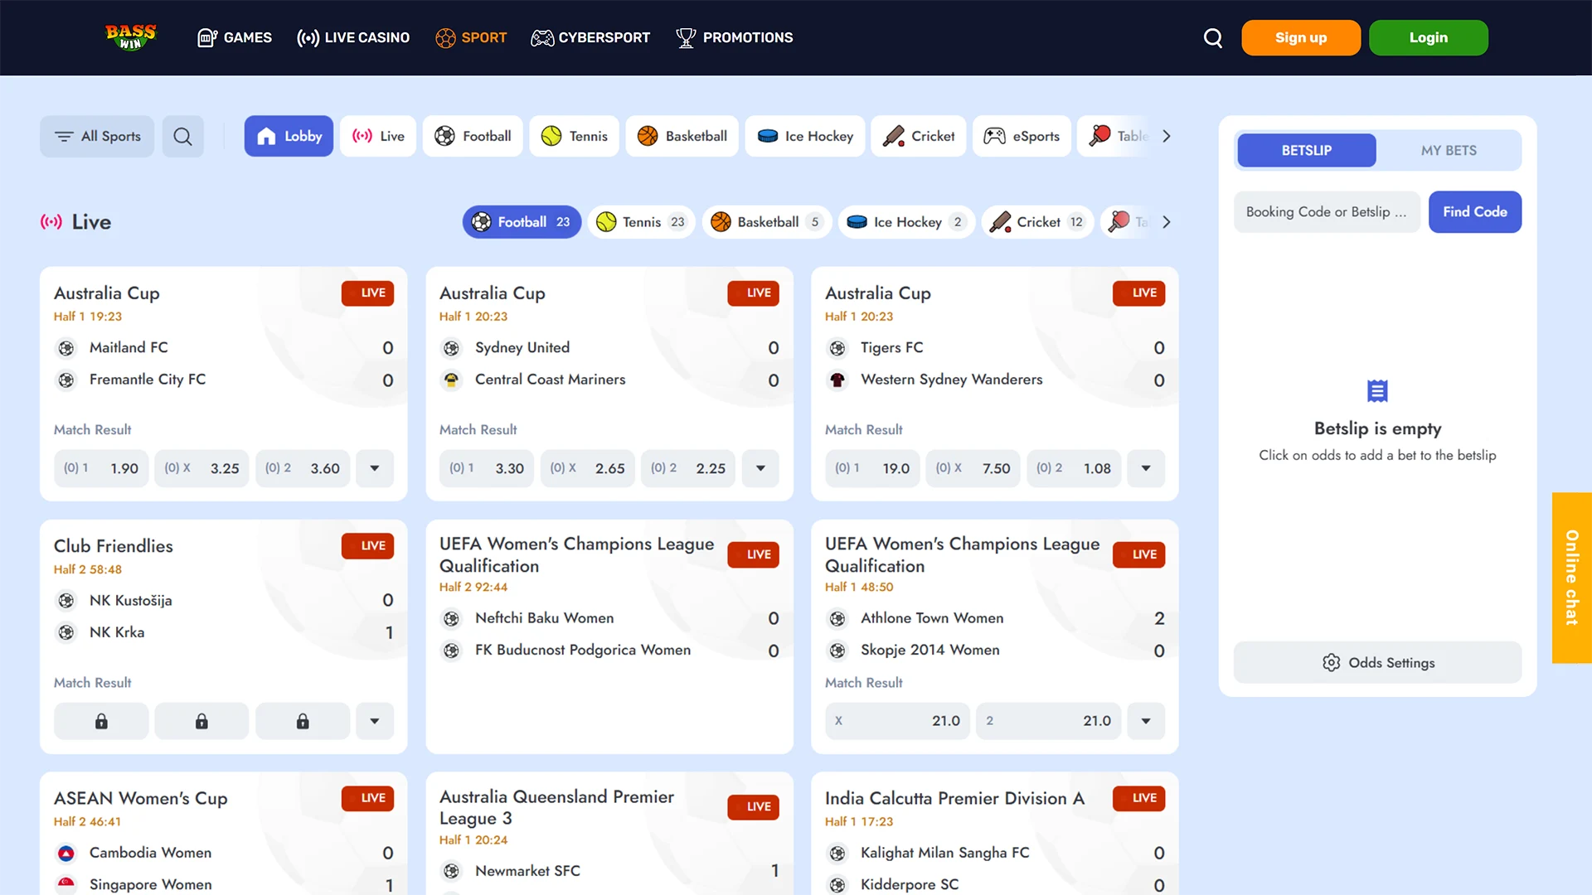This screenshot has width=1592, height=895.
Task: Click locked first odds in Club Friendlies
Action: [101, 721]
